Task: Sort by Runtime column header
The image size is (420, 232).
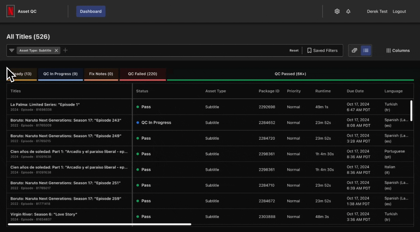Action: pyautogui.click(x=323, y=91)
